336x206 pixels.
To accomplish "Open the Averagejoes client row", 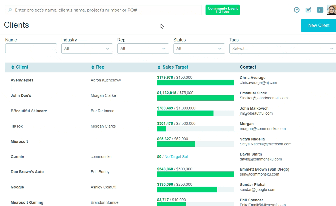I will pyautogui.click(x=22, y=80).
